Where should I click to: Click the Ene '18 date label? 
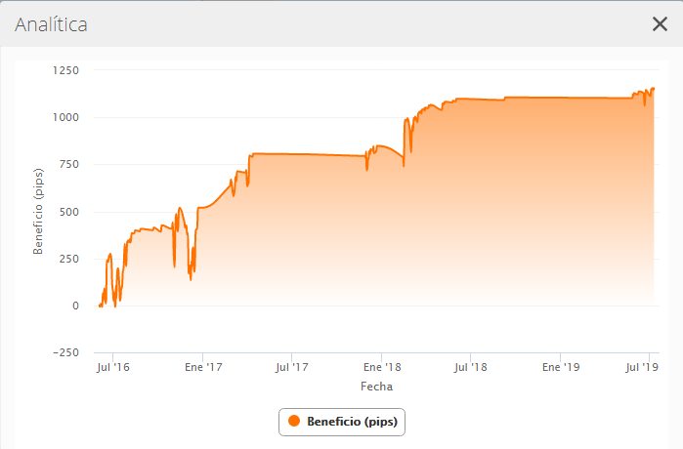[x=382, y=367]
